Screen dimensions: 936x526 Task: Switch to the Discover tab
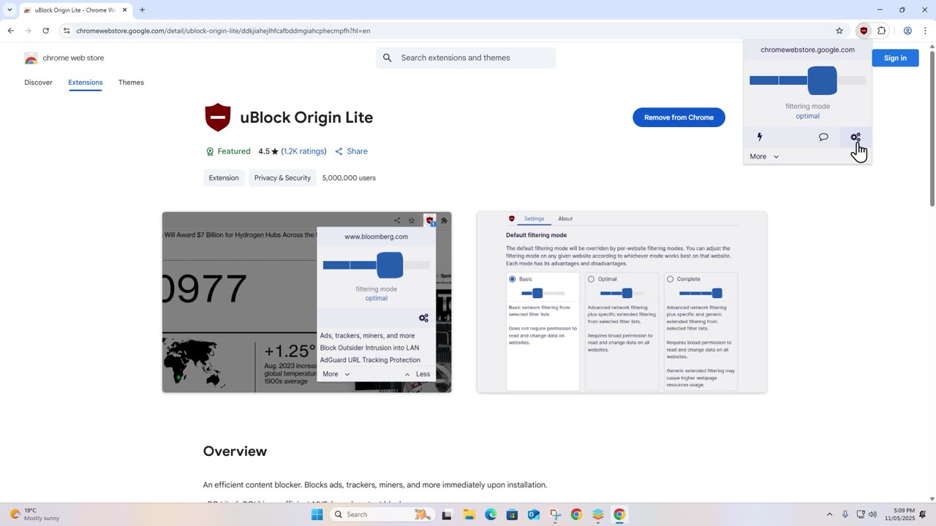tap(38, 83)
